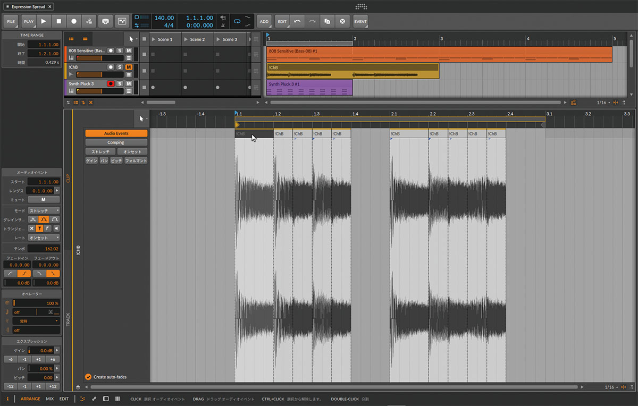Click the transient speaker preview icon
638x406 pixels.
point(56,229)
